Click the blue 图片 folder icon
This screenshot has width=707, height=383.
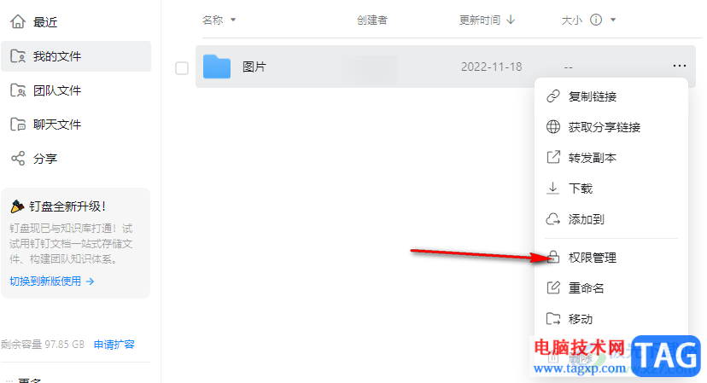tap(217, 67)
